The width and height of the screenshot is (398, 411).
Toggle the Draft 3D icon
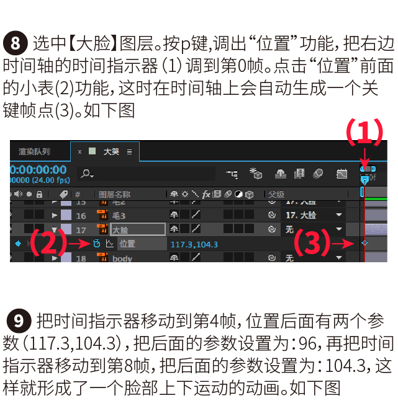pyautogui.click(x=256, y=173)
